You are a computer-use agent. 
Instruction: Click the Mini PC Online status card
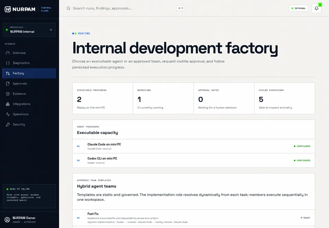coord(29,196)
